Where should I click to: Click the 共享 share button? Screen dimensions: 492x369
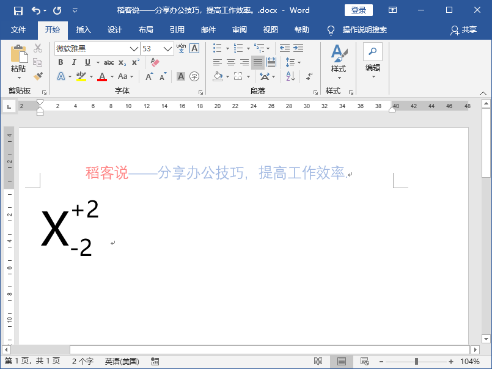tap(463, 30)
